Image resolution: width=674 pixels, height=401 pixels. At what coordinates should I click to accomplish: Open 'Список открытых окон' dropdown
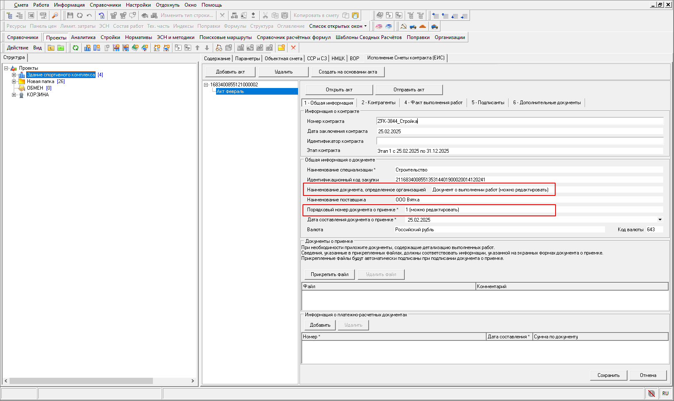tap(337, 26)
